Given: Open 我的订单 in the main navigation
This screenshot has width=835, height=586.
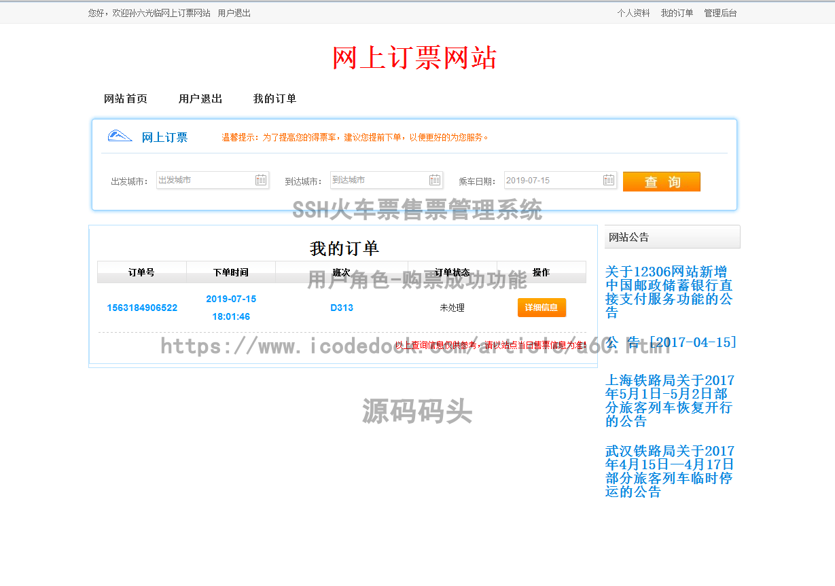Looking at the screenshot, I should pyautogui.click(x=275, y=99).
